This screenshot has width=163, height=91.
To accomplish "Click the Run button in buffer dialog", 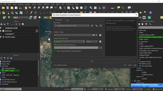I will (125, 65).
